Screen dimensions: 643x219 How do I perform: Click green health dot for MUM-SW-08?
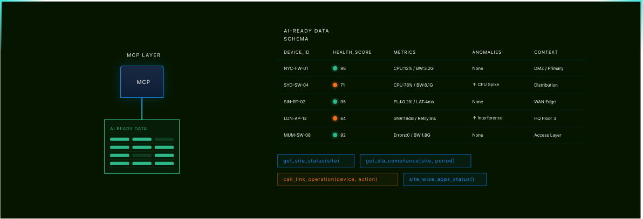(335, 135)
